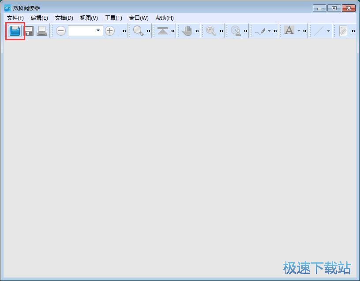Open the 工具(T) menu
This screenshot has width=360, height=281.
[113, 18]
